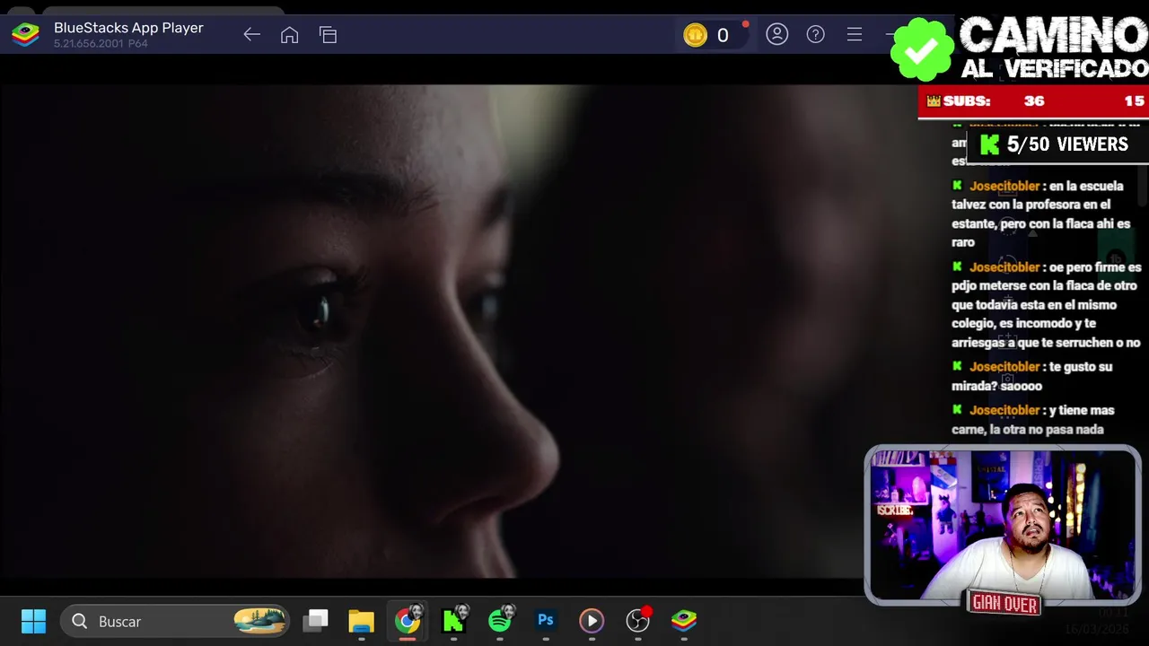Open the Kick app on taskbar
The image size is (1149, 646).
[454, 620]
